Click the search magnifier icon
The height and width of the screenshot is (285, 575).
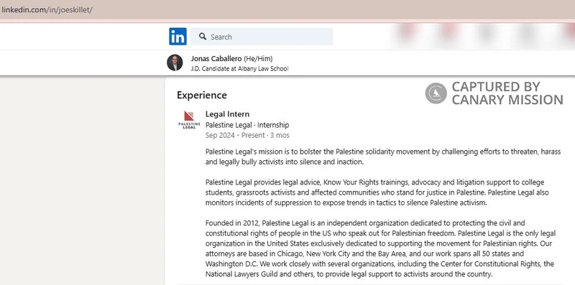coord(203,37)
